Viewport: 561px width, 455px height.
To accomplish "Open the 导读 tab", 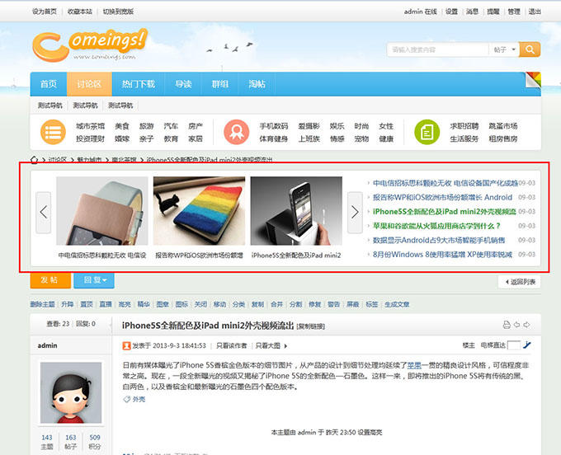I will pos(183,84).
